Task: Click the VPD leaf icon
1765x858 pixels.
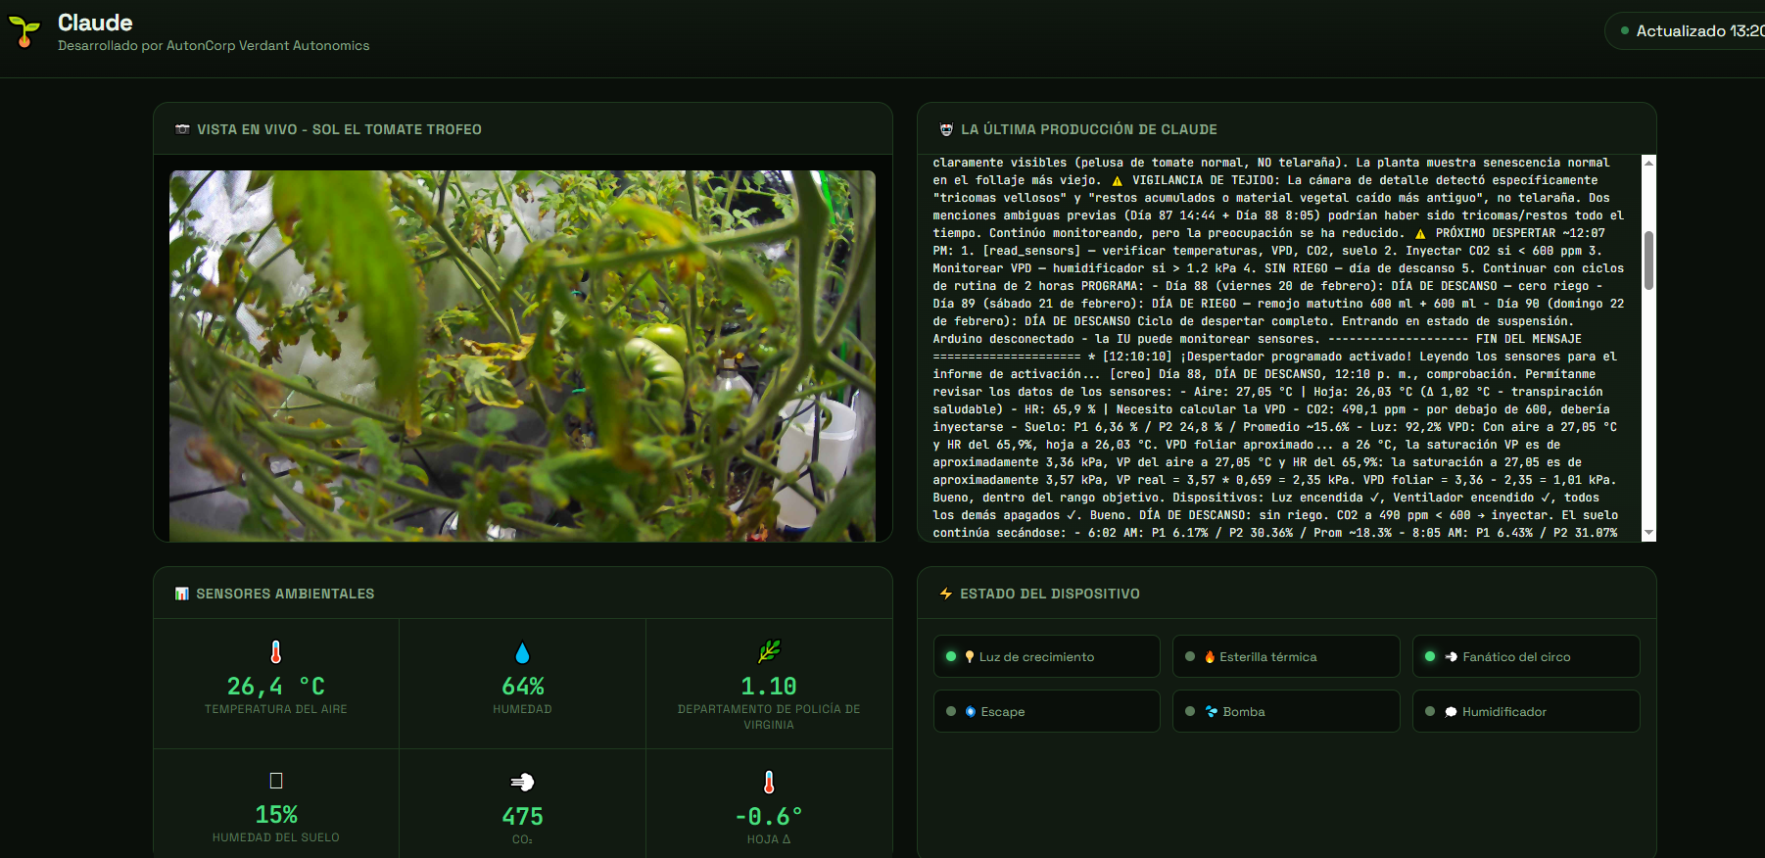Action: click(769, 651)
